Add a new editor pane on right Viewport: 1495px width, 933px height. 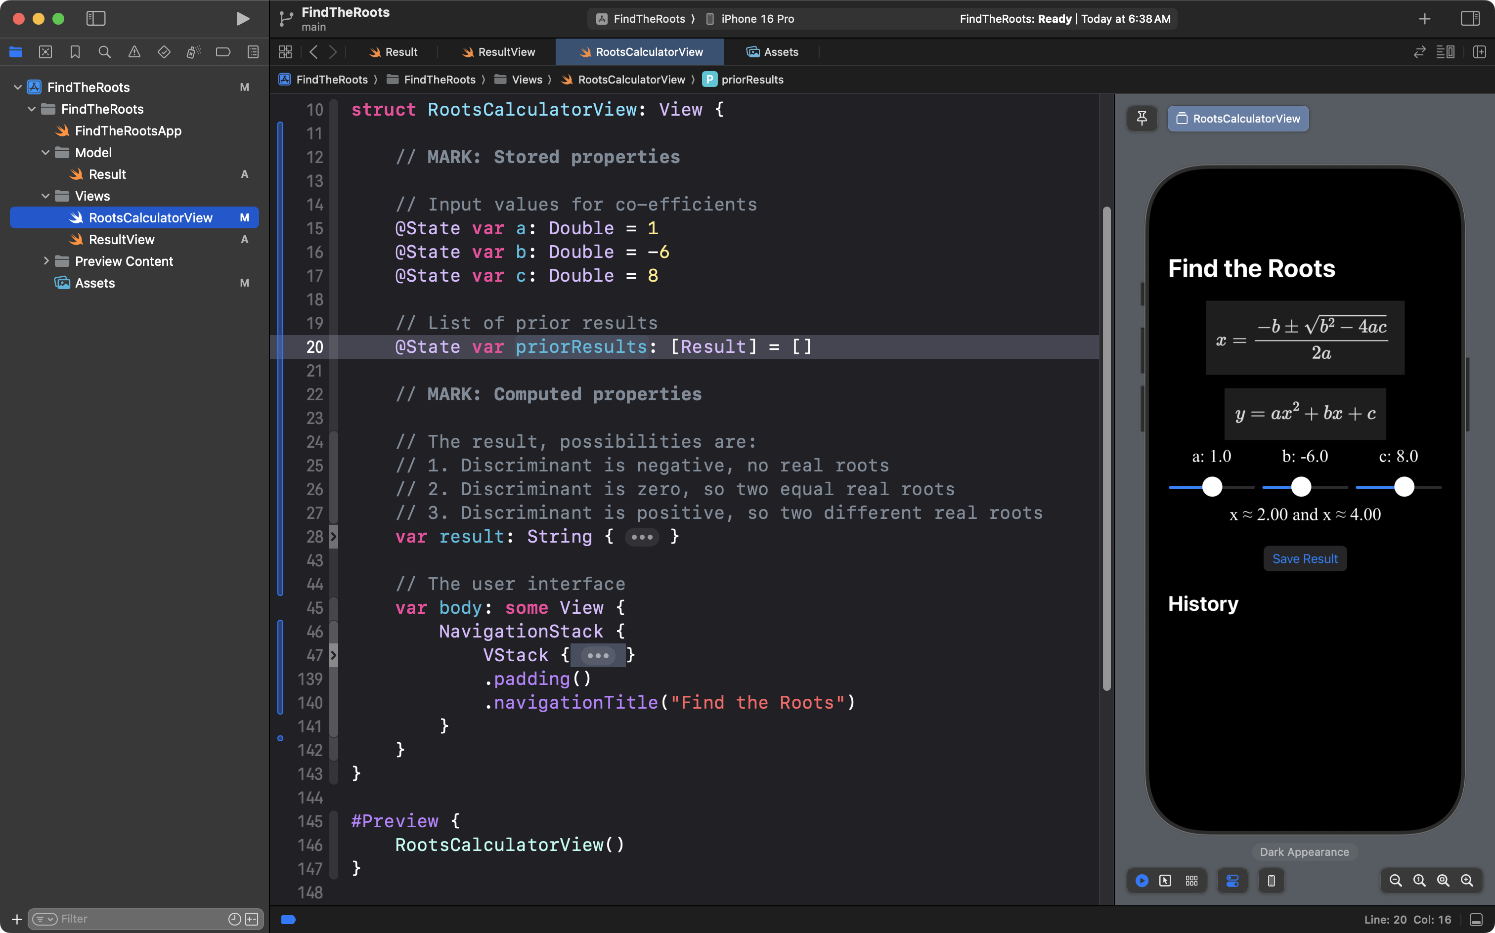1479,52
